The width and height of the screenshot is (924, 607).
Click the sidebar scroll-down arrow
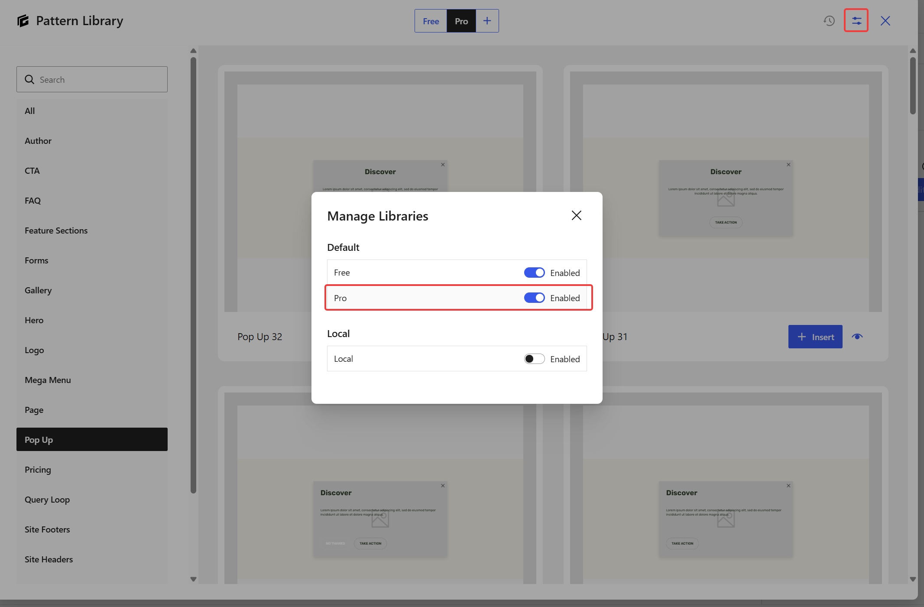[x=193, y=579]
